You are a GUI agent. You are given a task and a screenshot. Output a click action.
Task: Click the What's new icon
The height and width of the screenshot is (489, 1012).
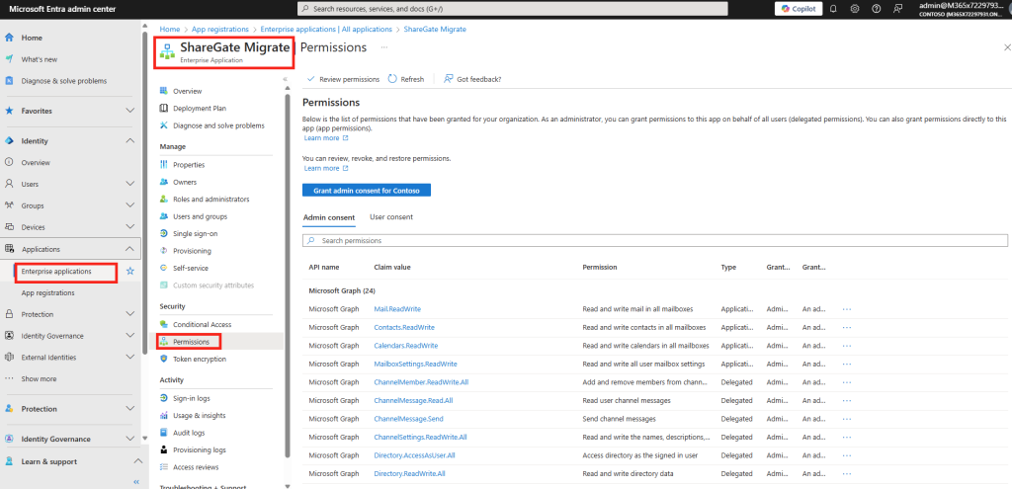click(x=9, y=59)
